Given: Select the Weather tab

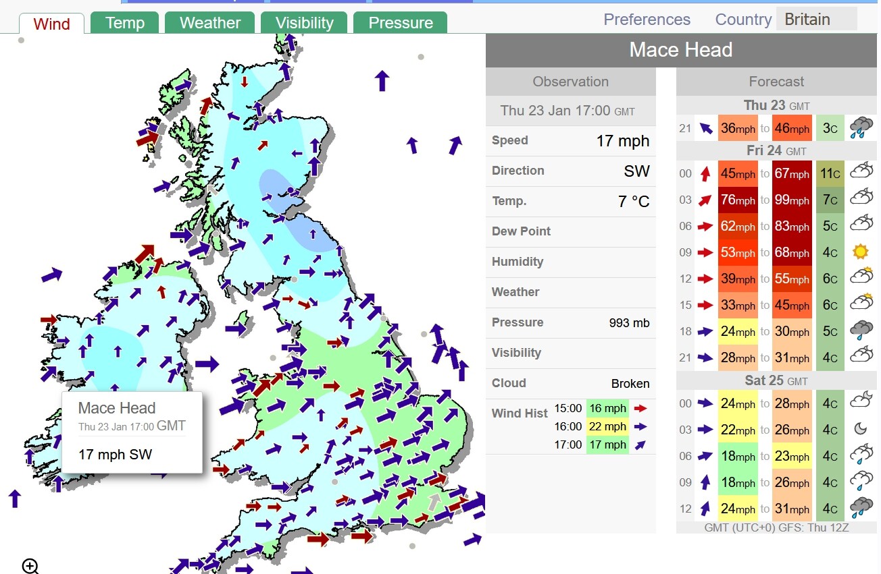Looking at the screenshot, I should (210, 23).
